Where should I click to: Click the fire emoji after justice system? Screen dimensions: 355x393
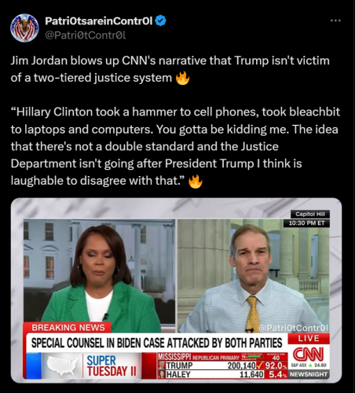coord(182,78)
